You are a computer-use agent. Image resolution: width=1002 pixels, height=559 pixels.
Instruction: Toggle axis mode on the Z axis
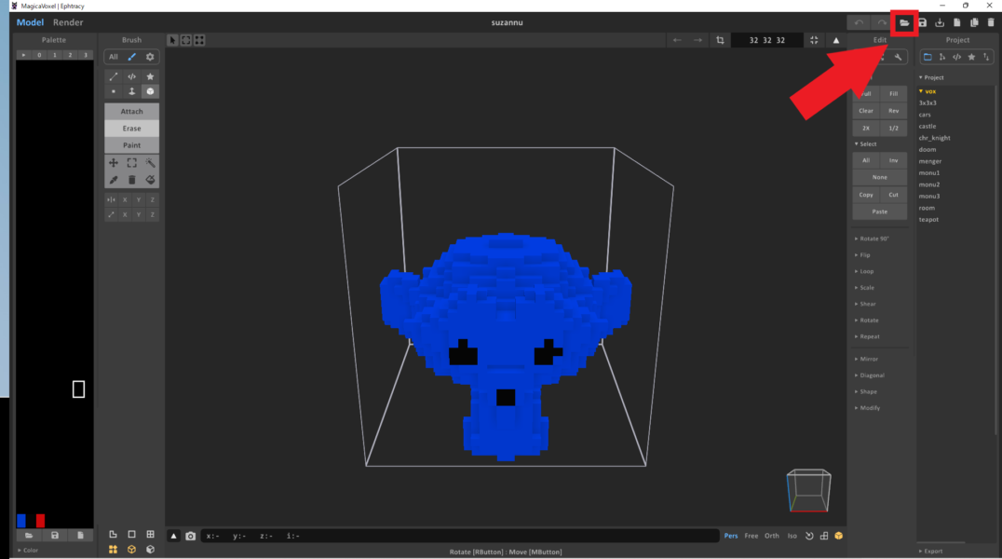click(152, 215)
